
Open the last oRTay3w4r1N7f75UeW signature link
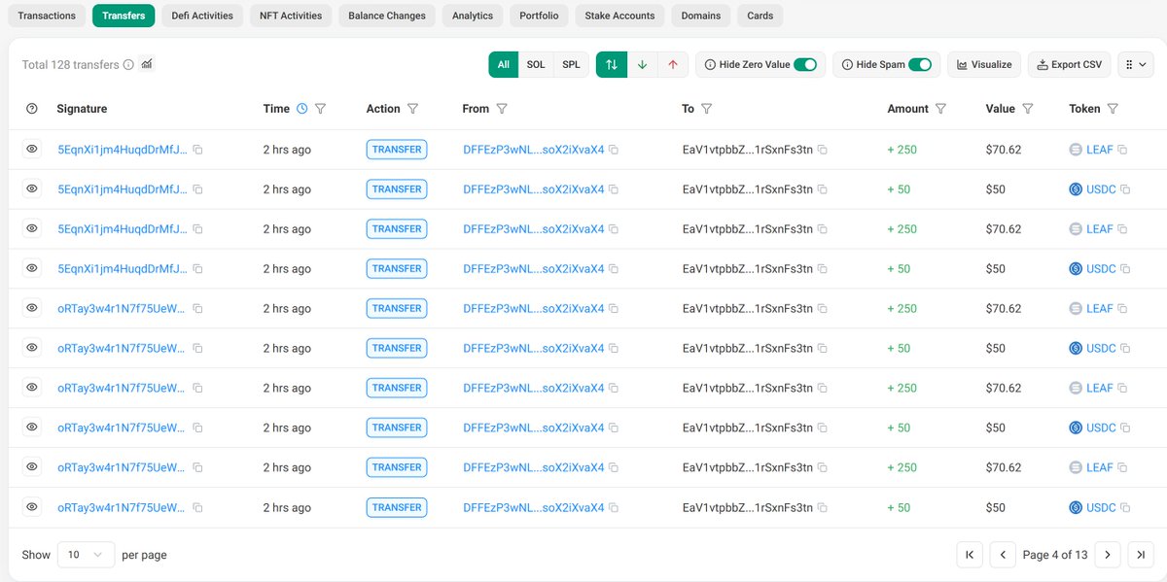pos(123,507)
